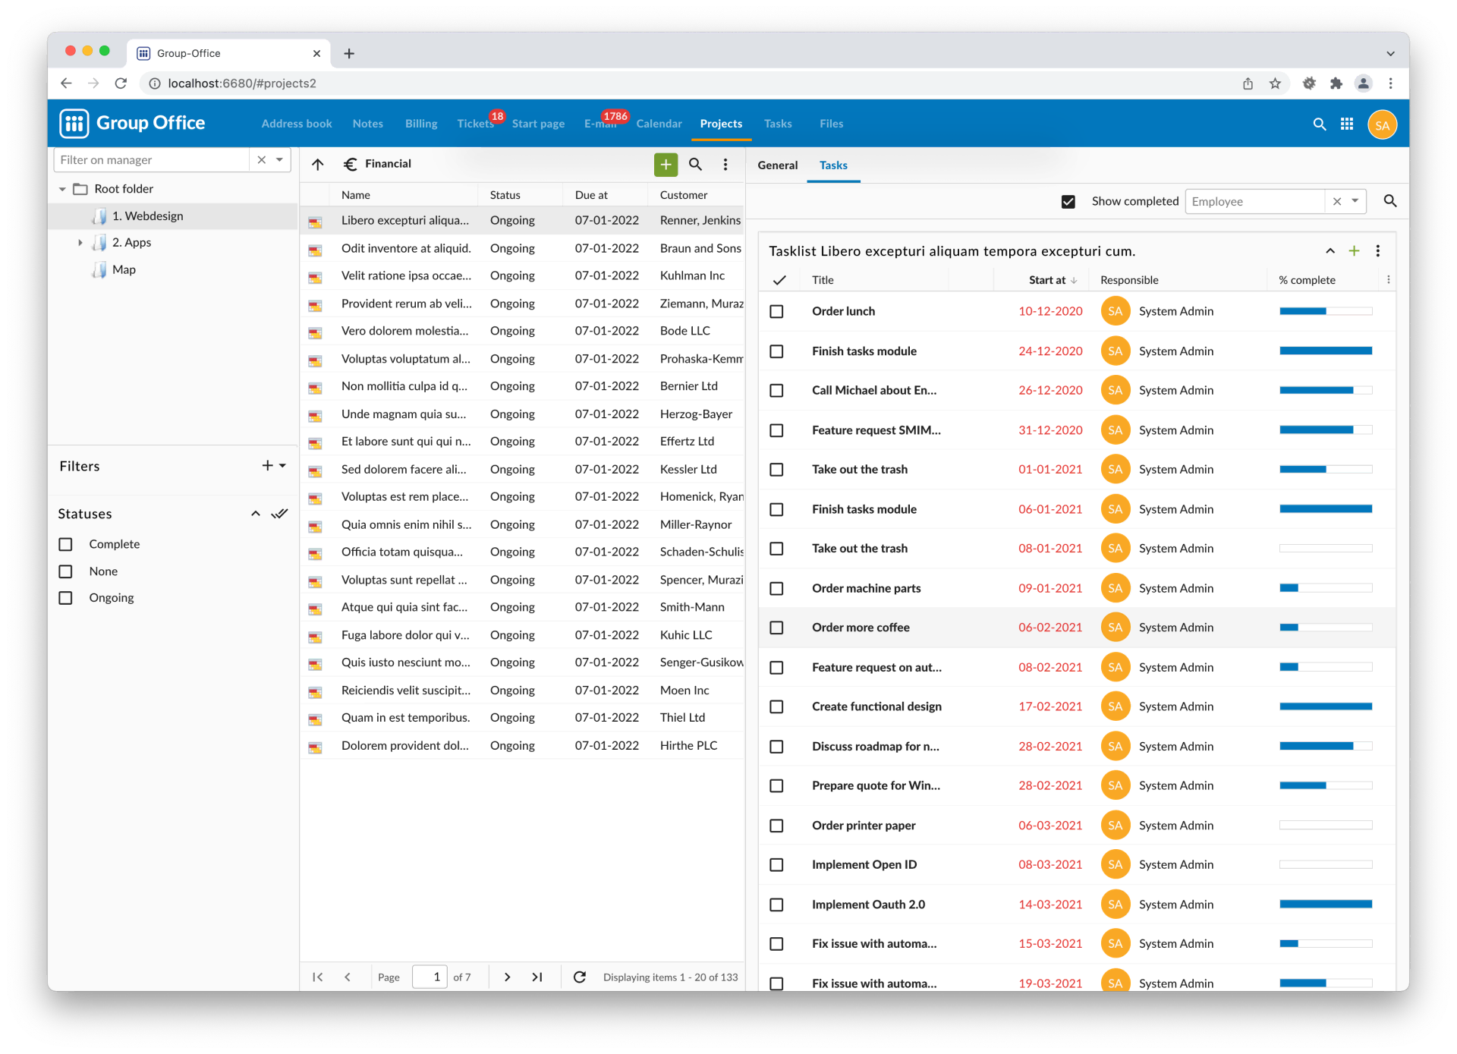This screenshot has width=1457, height=1054.
Task: Click the up arrow to parent folder
Action: pos(318,164)
